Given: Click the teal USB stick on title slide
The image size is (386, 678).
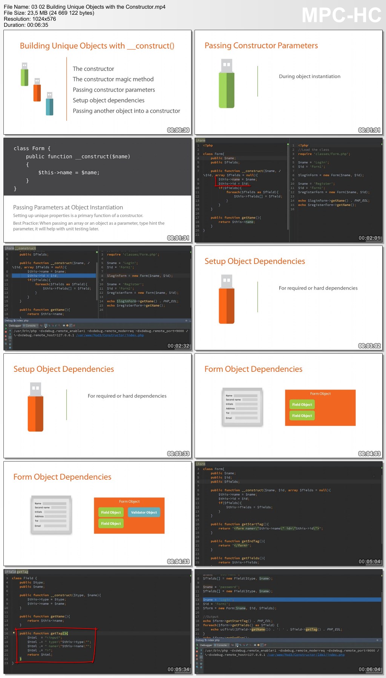Looking at the screenshot, I should [x=49, y=104].
